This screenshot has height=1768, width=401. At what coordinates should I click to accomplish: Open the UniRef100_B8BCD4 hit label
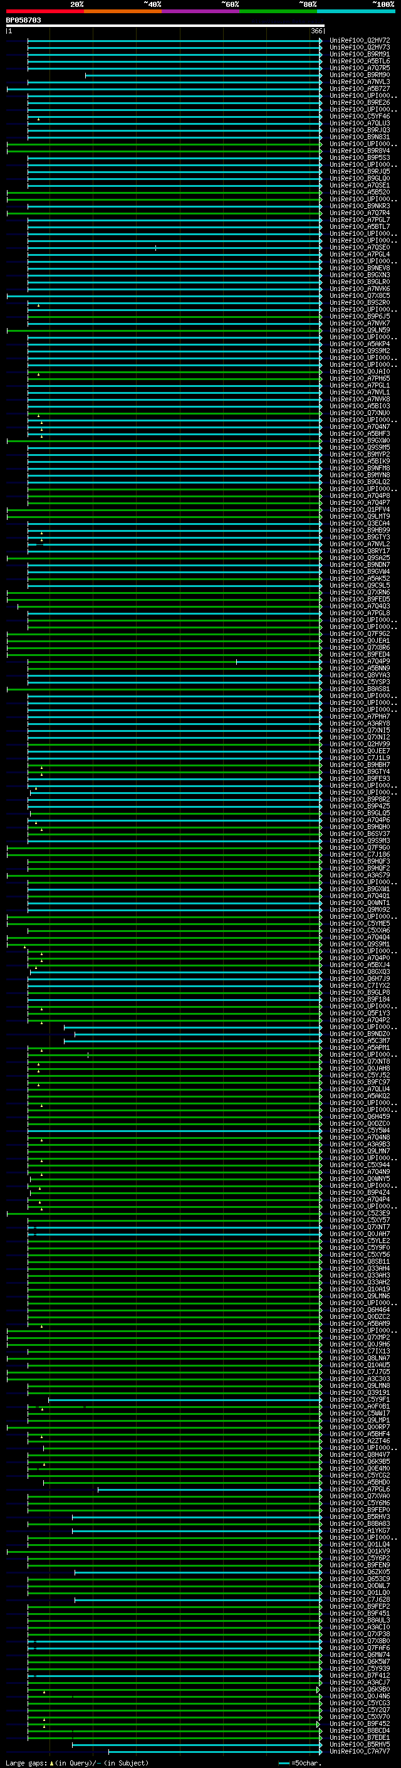pos(359,1730)
